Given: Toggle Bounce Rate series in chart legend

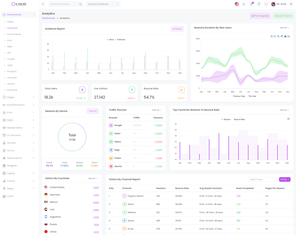Looking at the screenshot, I should (239, 119).
